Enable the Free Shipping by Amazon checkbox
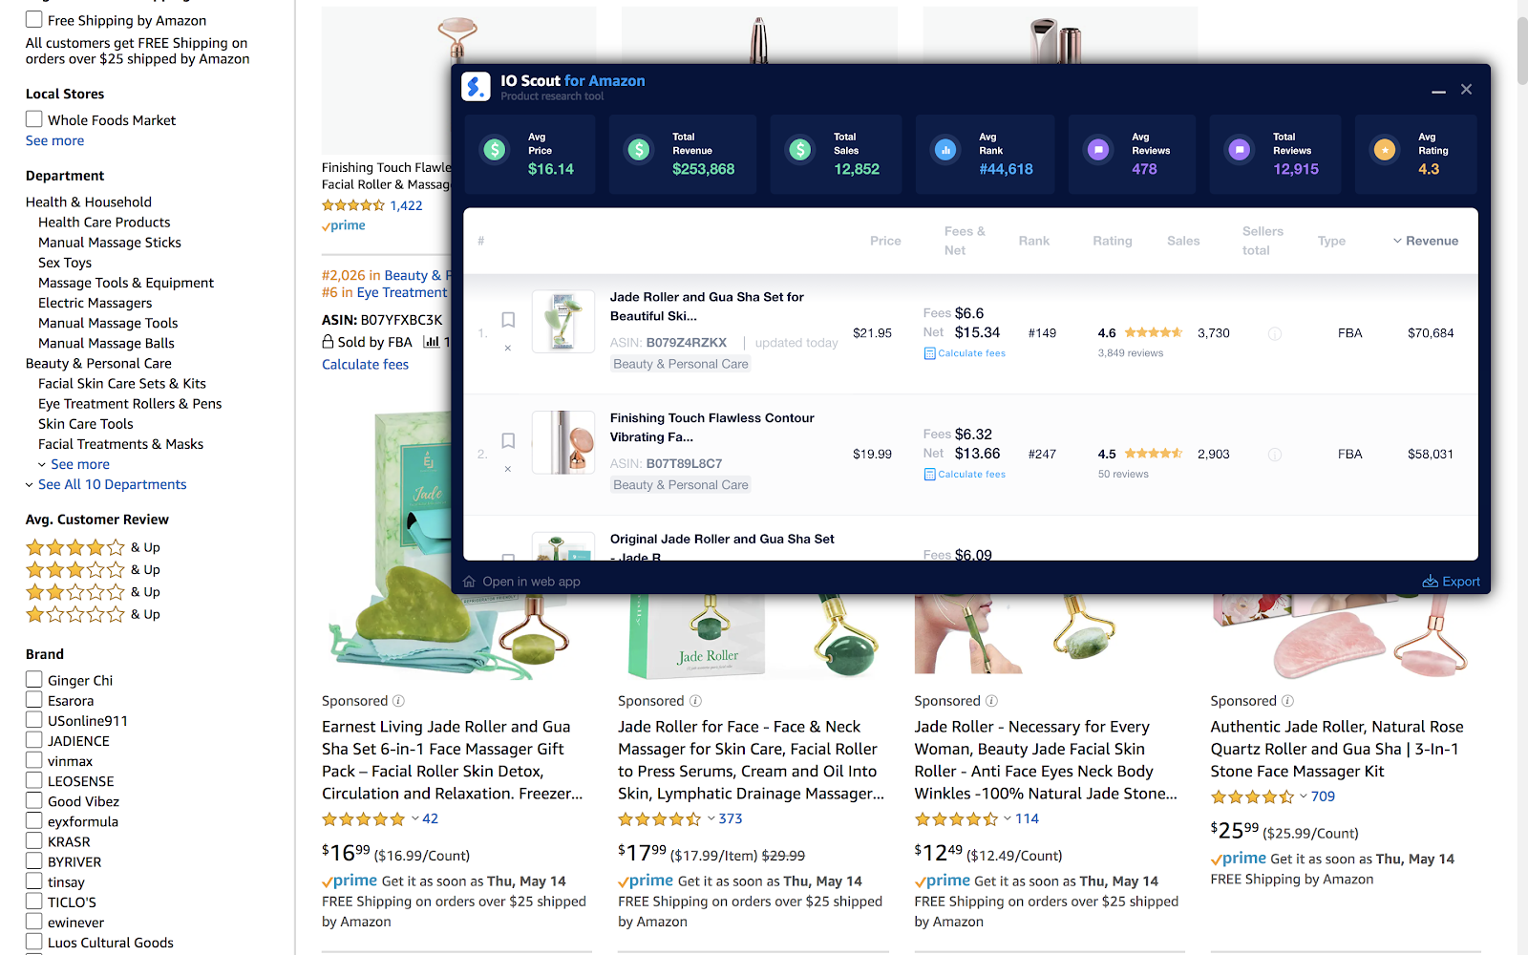Screen dimensions: 1528x955 coord(34,19)
